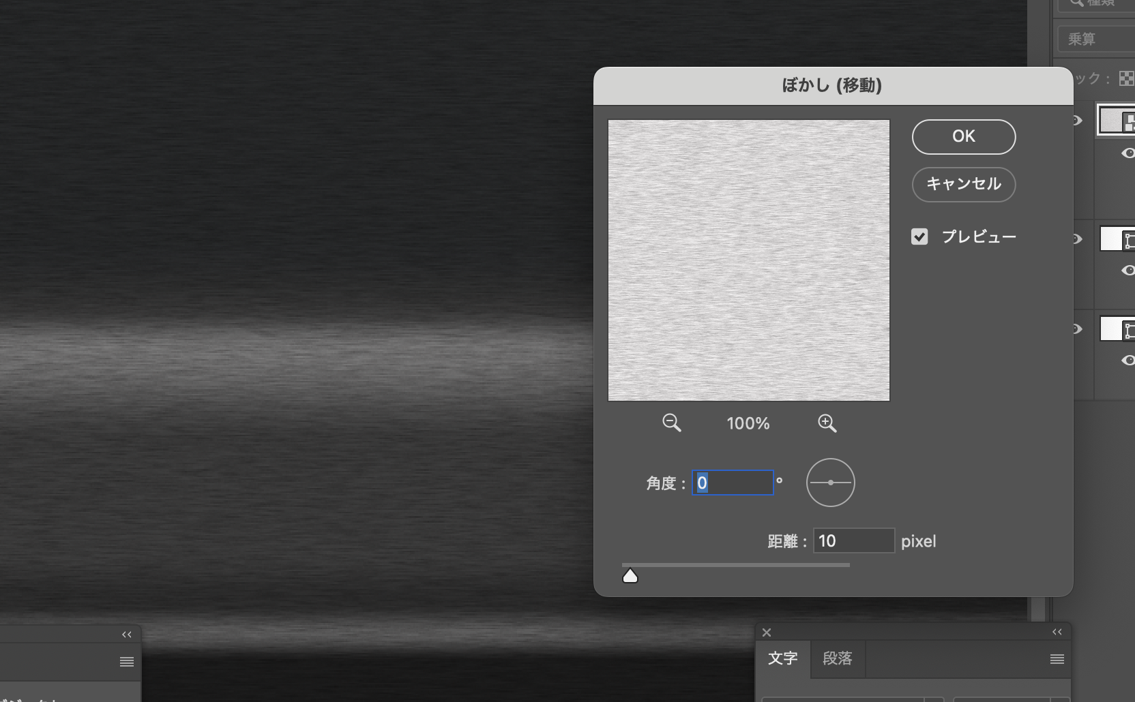Viewport: 1135px width, 702px height.
Task: Switch to the 段落 tab
Action: pos(837,658)
